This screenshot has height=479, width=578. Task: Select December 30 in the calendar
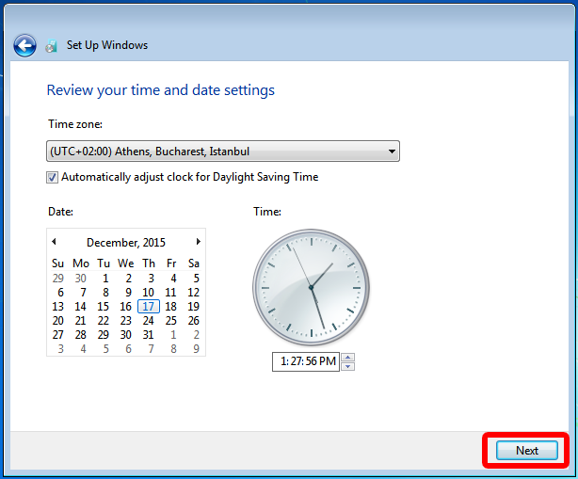(126, 335)
